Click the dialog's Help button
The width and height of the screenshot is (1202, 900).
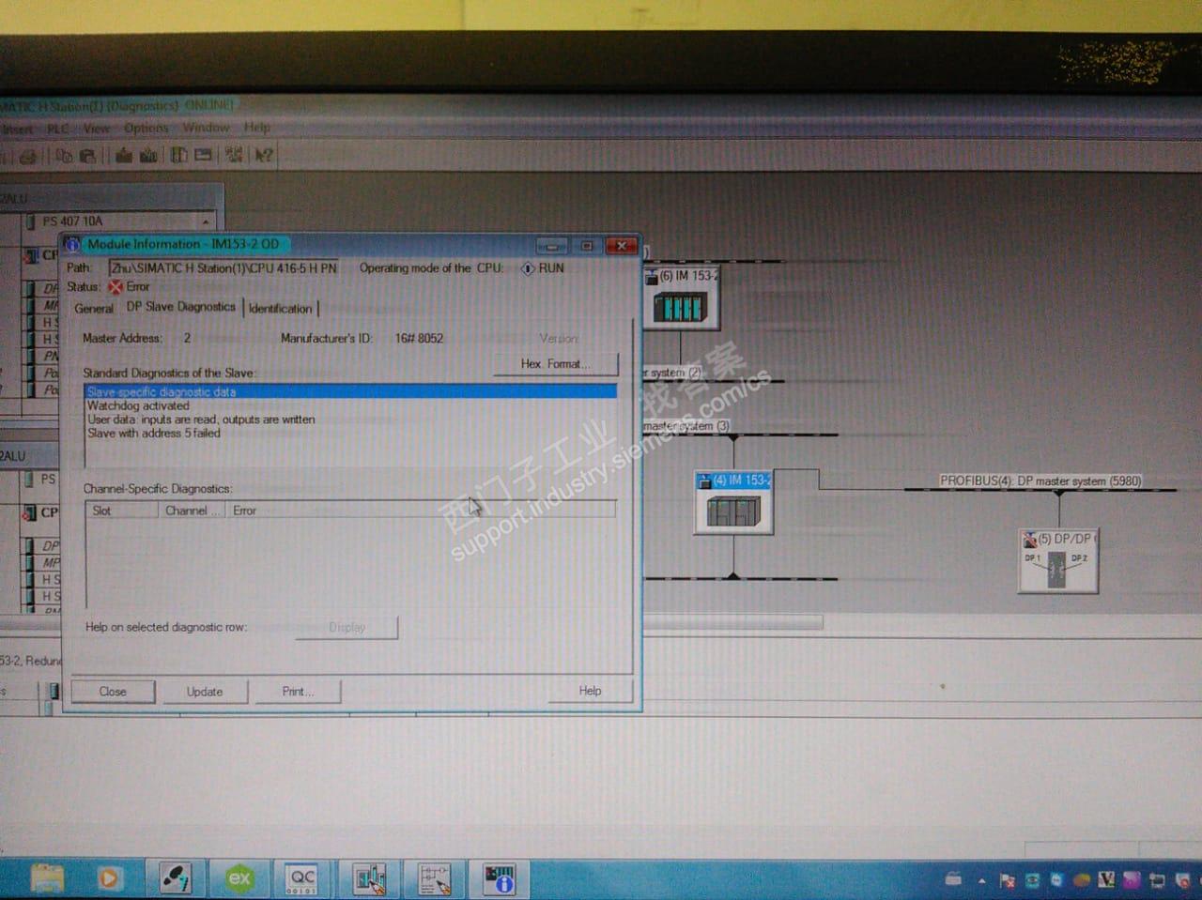pos(591,691)
